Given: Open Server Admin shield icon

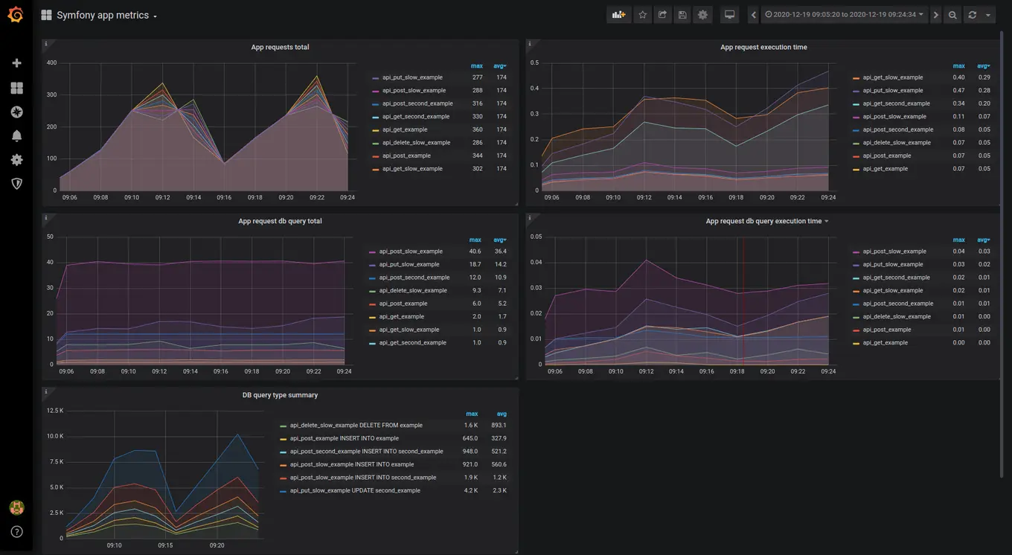Looking at the screenshot, I should pos(16,183).
